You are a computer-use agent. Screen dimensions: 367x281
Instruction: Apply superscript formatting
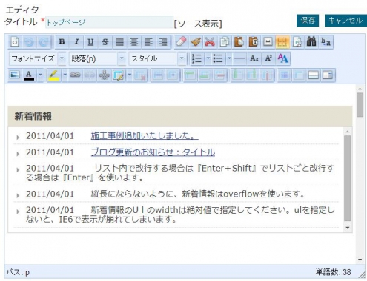(x=268, y=58)
